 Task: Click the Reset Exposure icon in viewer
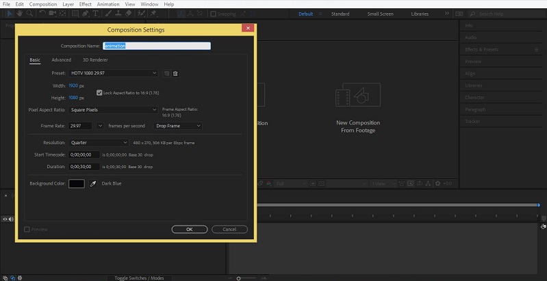point(437,183)
